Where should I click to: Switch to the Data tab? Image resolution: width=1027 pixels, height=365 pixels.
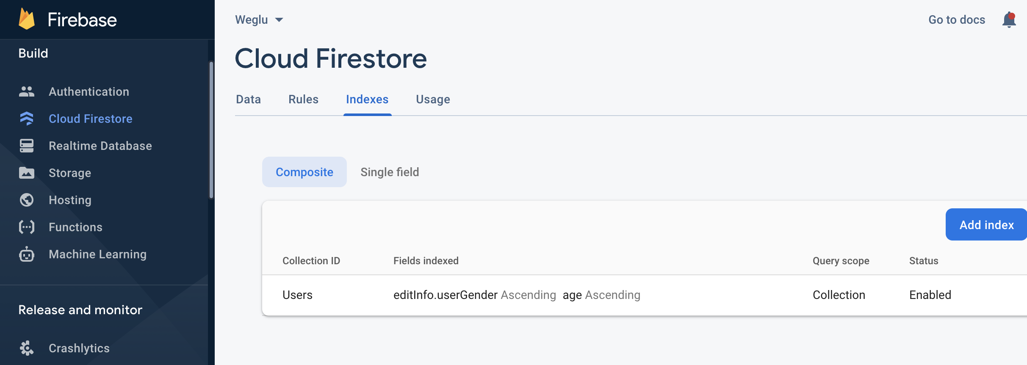(x=248, y=99)
